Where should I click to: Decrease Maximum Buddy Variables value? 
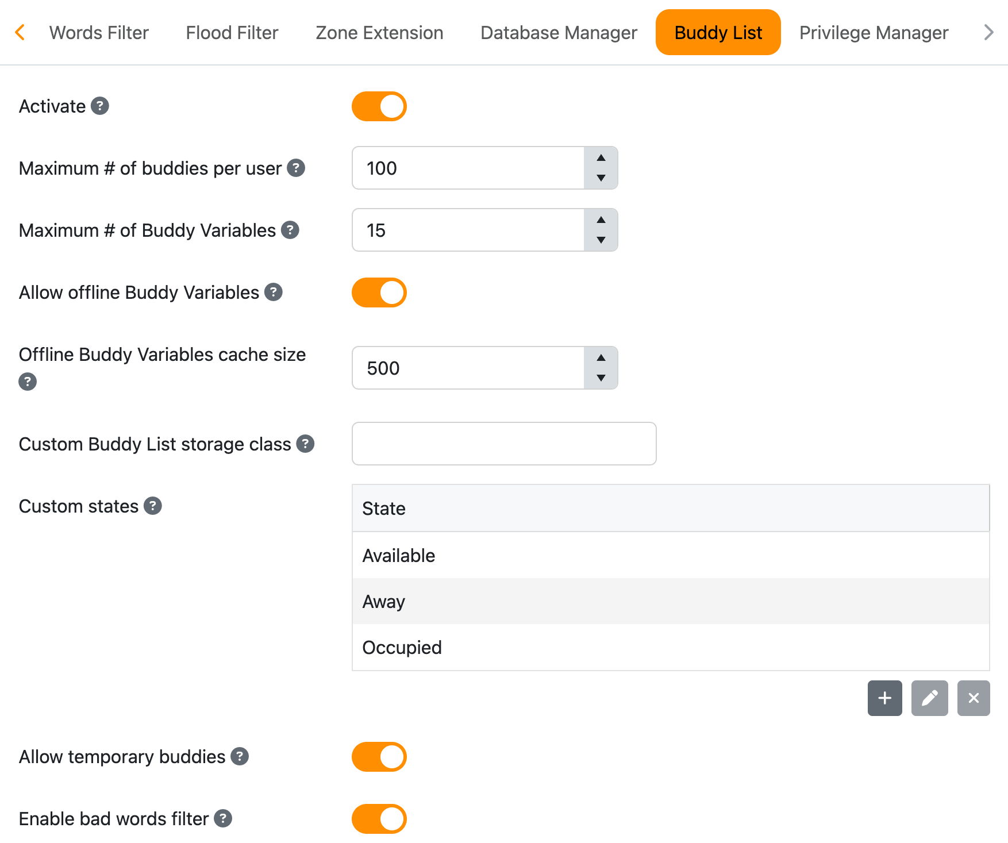pos(601,240)
